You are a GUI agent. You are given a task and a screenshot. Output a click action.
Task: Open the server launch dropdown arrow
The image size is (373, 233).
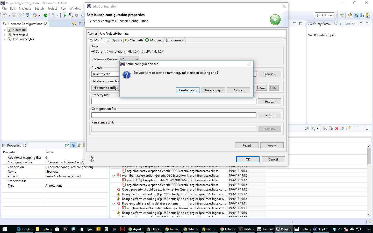tap(58, 15)
